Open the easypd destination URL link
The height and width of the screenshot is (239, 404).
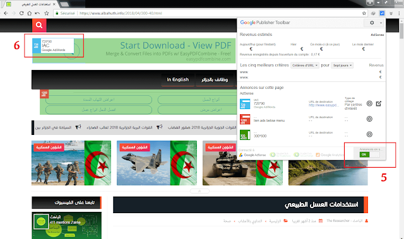pos(324,105)
